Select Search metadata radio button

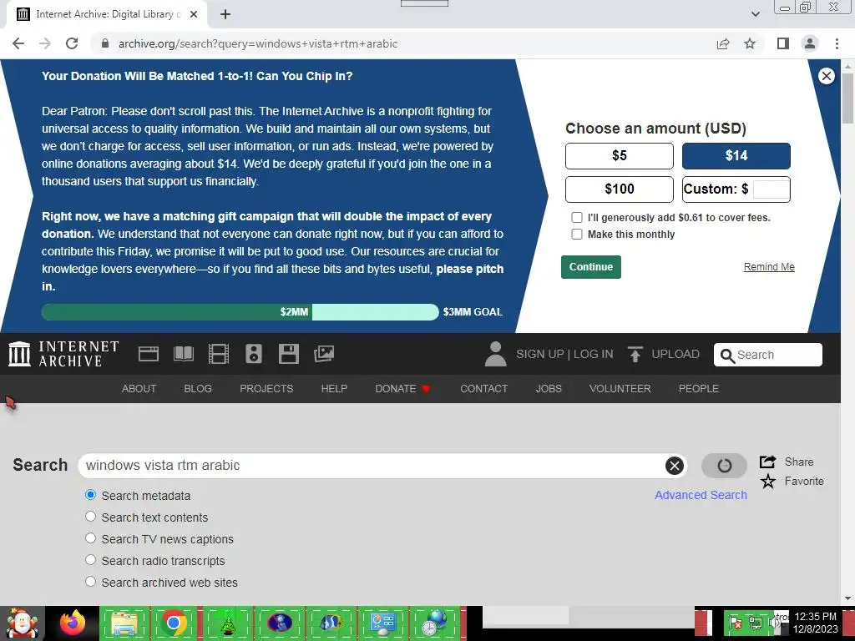(x=90, y=495)
